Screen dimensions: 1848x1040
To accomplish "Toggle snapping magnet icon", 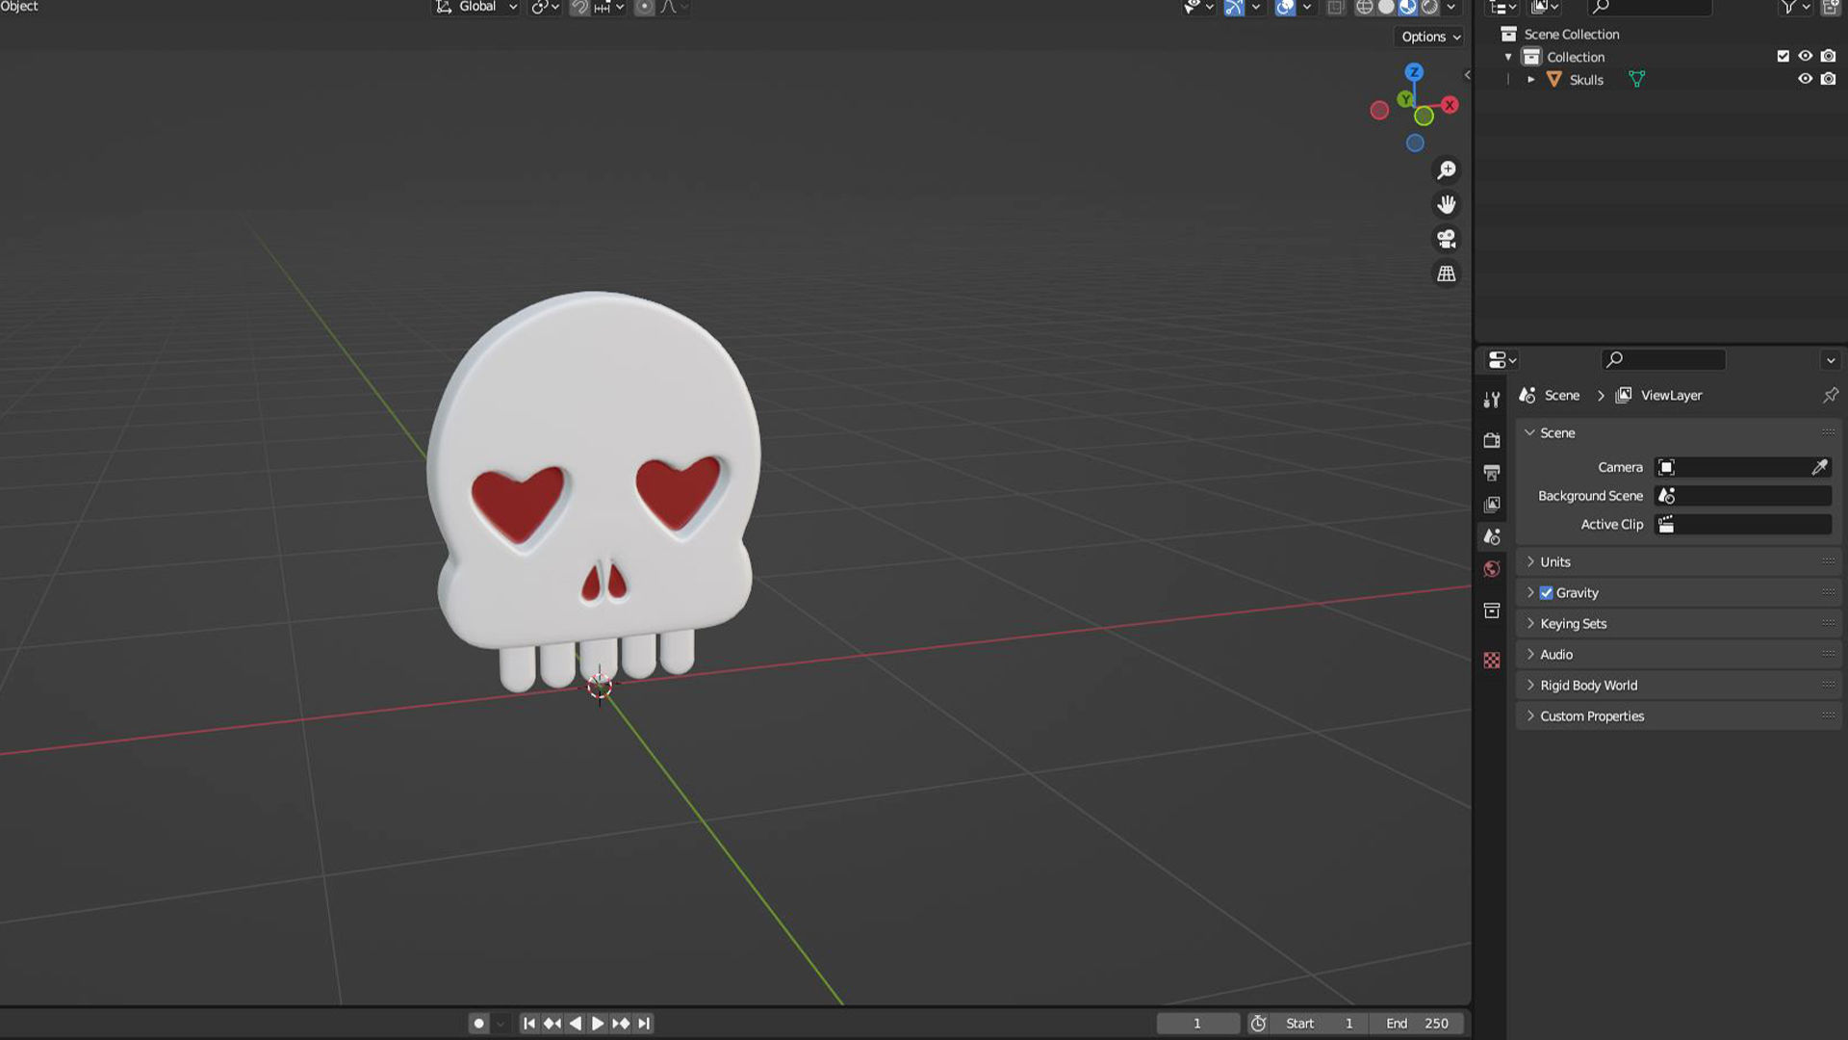I will pos(579,8).
